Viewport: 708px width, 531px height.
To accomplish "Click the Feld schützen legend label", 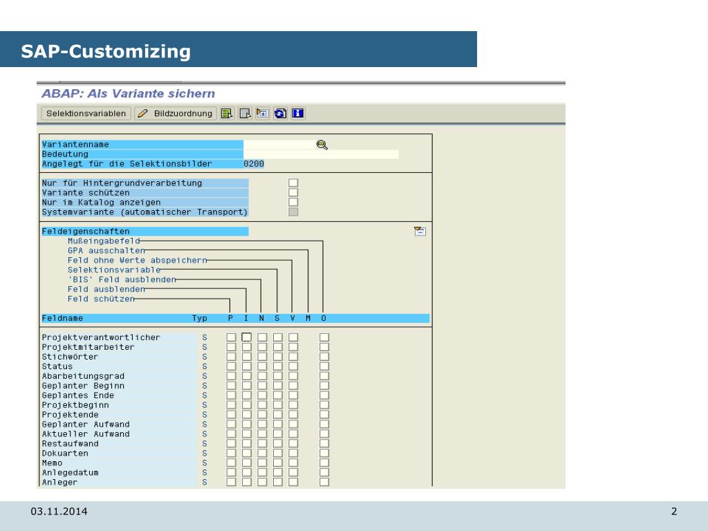I will pyautogui.click(x=101, y=299).
